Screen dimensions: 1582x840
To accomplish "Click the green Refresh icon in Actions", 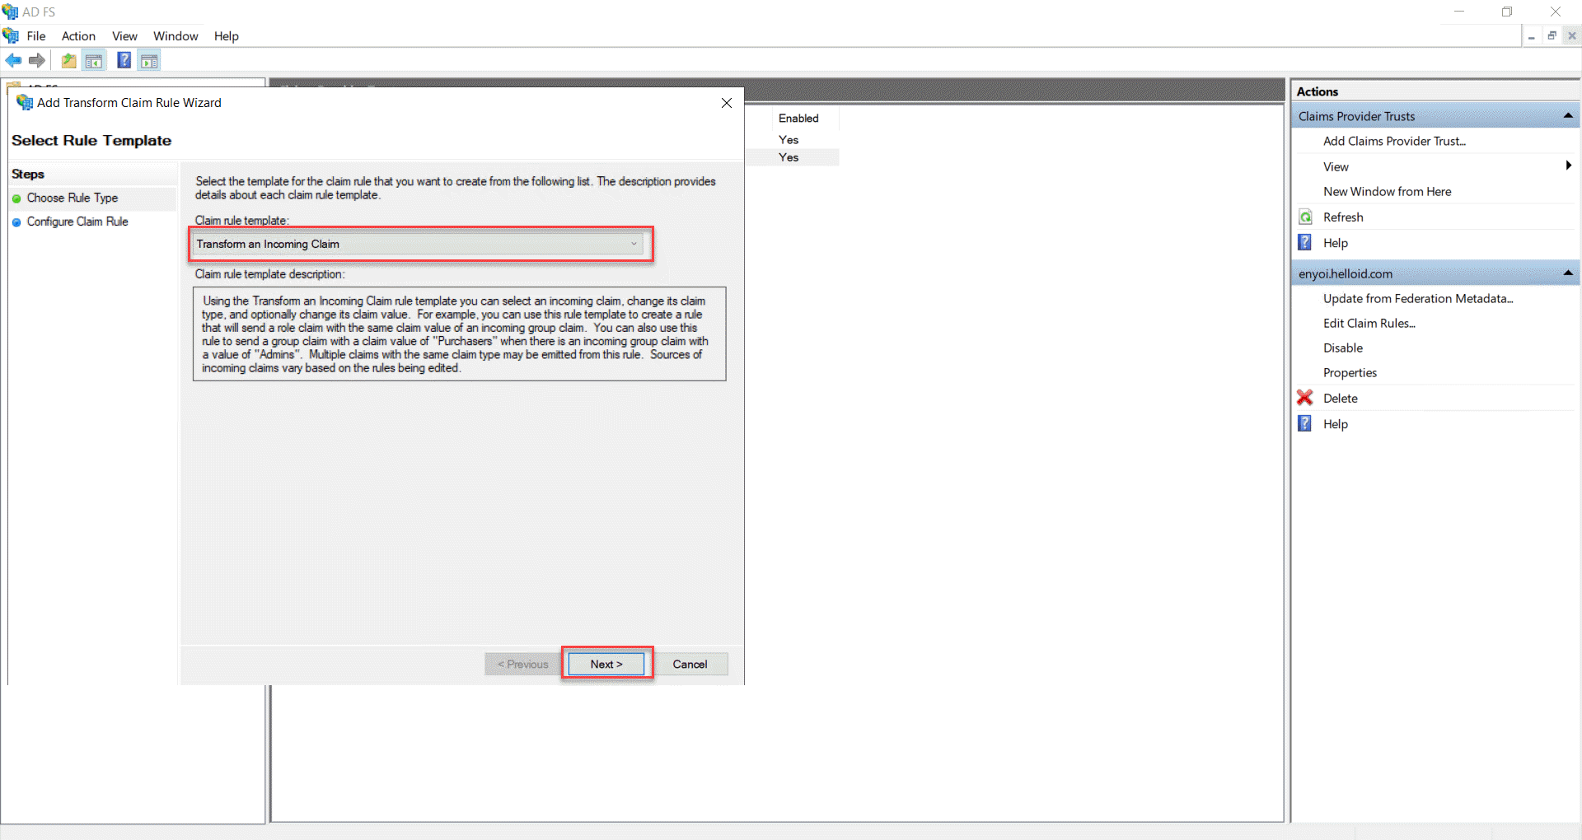I will tap(1305, 217).
